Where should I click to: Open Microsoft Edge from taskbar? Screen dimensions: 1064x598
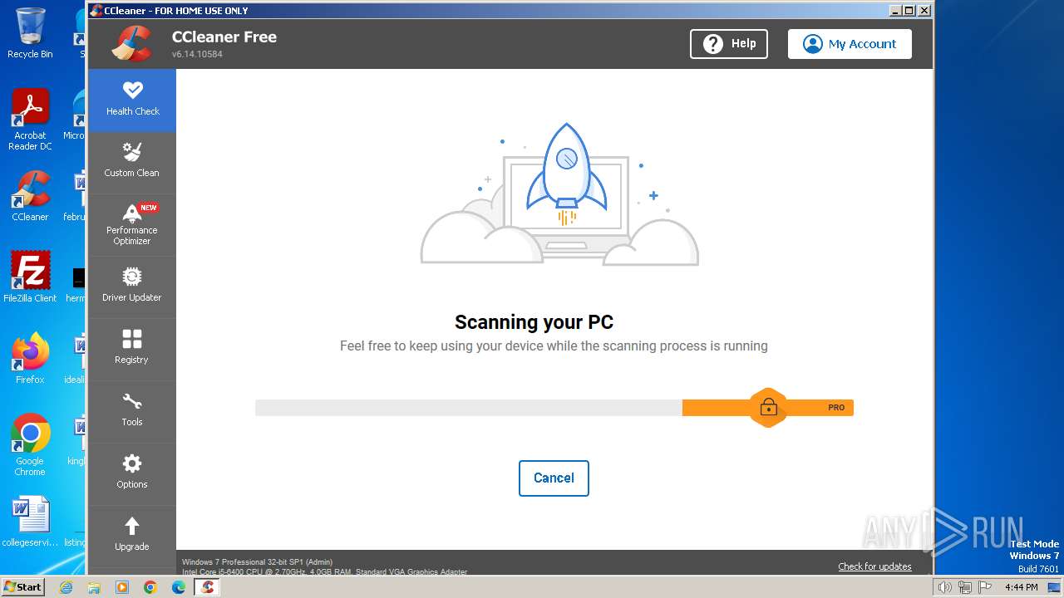pyautogui.click(x=178, y=587)
